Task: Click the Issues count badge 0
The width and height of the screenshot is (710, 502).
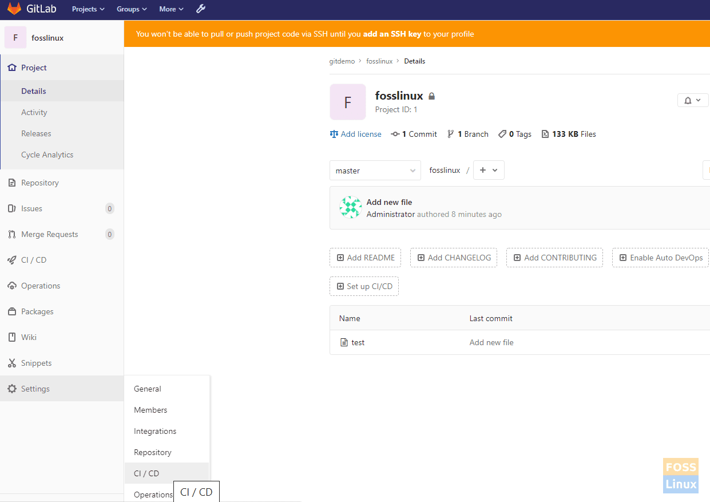Action: (110, 208)
